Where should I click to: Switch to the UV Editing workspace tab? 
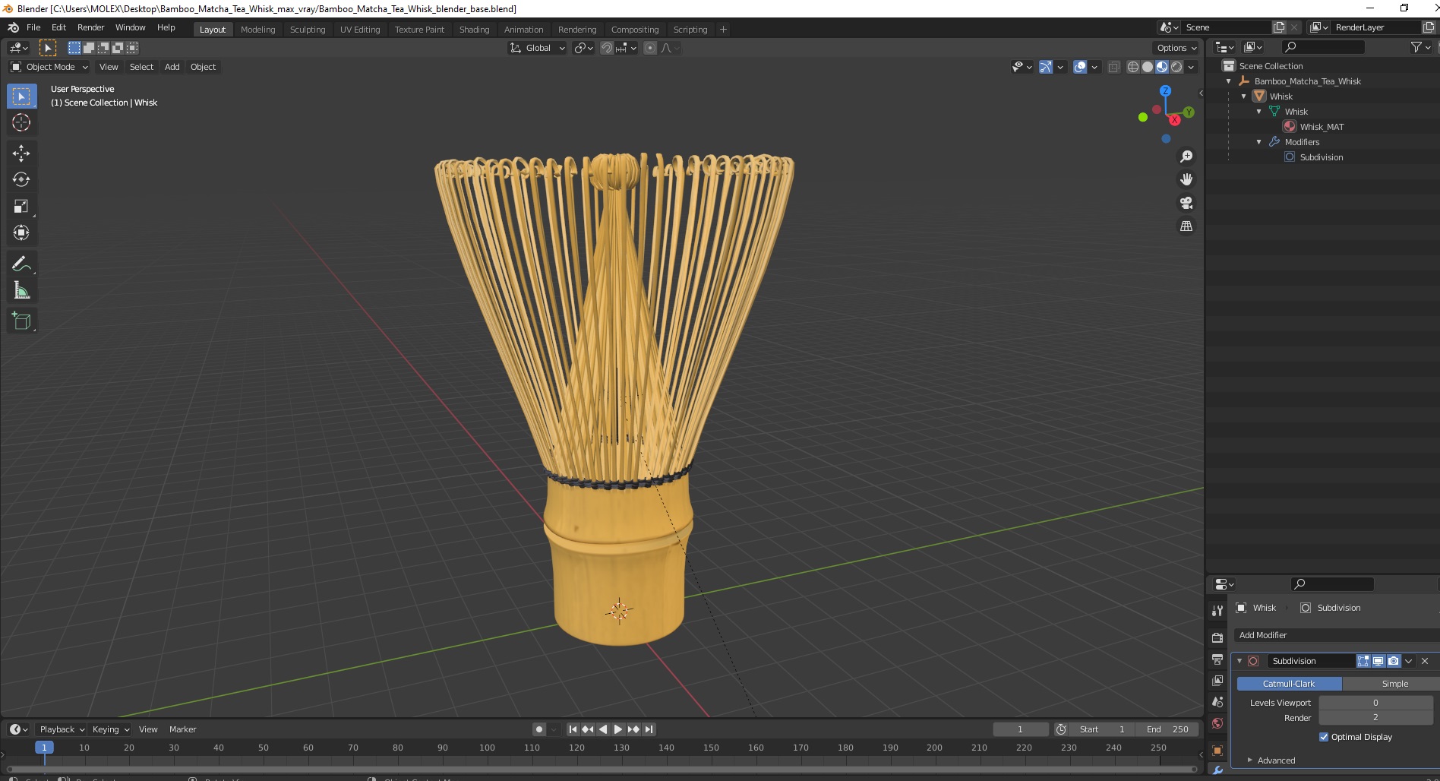[x=359, y=30]
